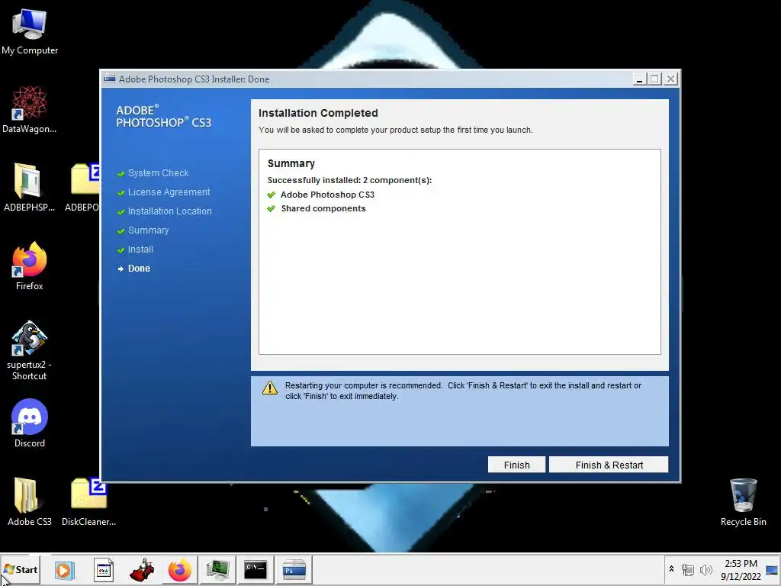Click the clock showing 2:53 PM
Viewport: 781px width, 586px height.
click(741, 569)
